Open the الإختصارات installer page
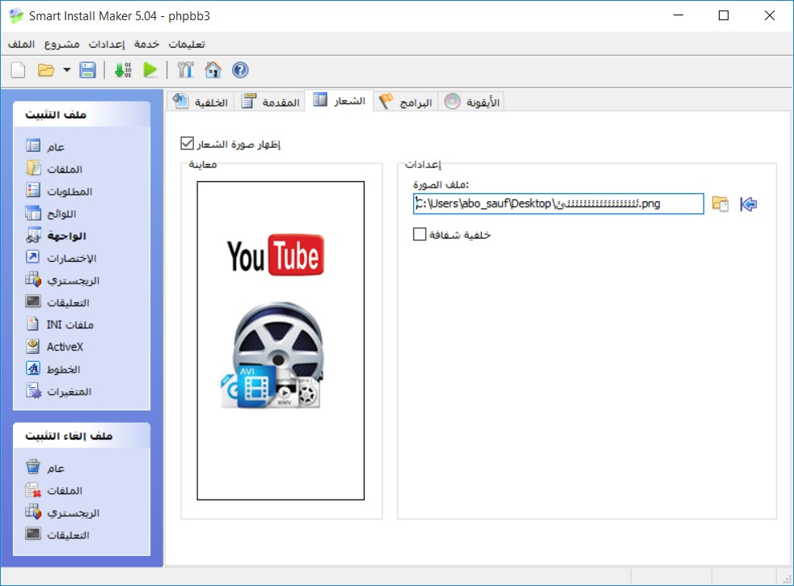Screen dimensions: 794x586 (x=61, y=258)
